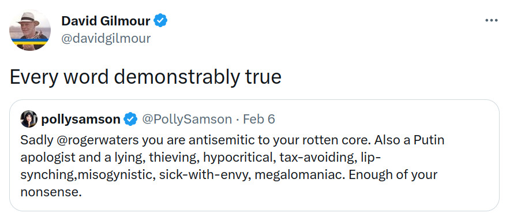Open the David Gilmour display name link
Viewport: 510px width, 220px height.
(x=106, y=21)
